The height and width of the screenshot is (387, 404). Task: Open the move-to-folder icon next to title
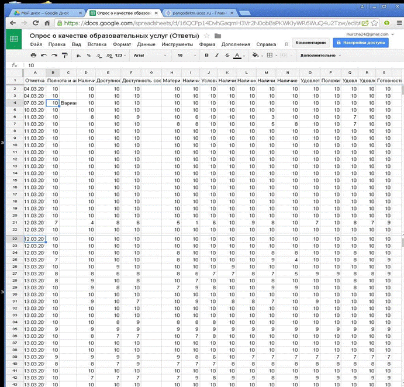tap(217, 36)
